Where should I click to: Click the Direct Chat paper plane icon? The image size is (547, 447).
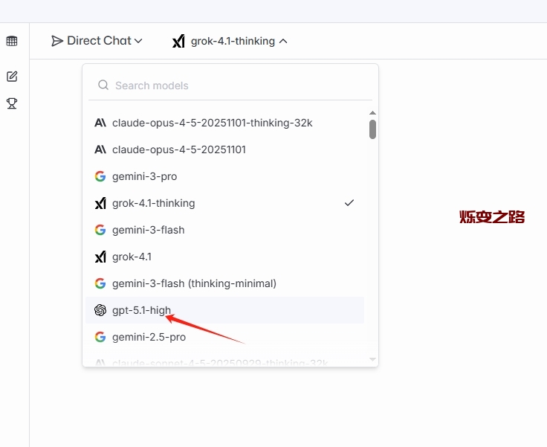click(57, 41)
